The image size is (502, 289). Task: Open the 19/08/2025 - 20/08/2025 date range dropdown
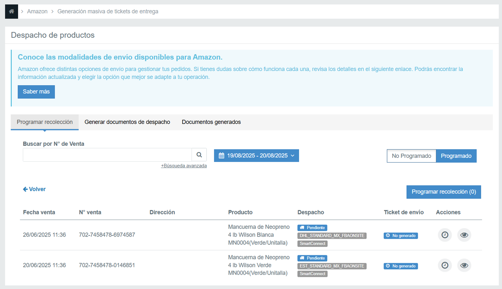click(256, 156)
